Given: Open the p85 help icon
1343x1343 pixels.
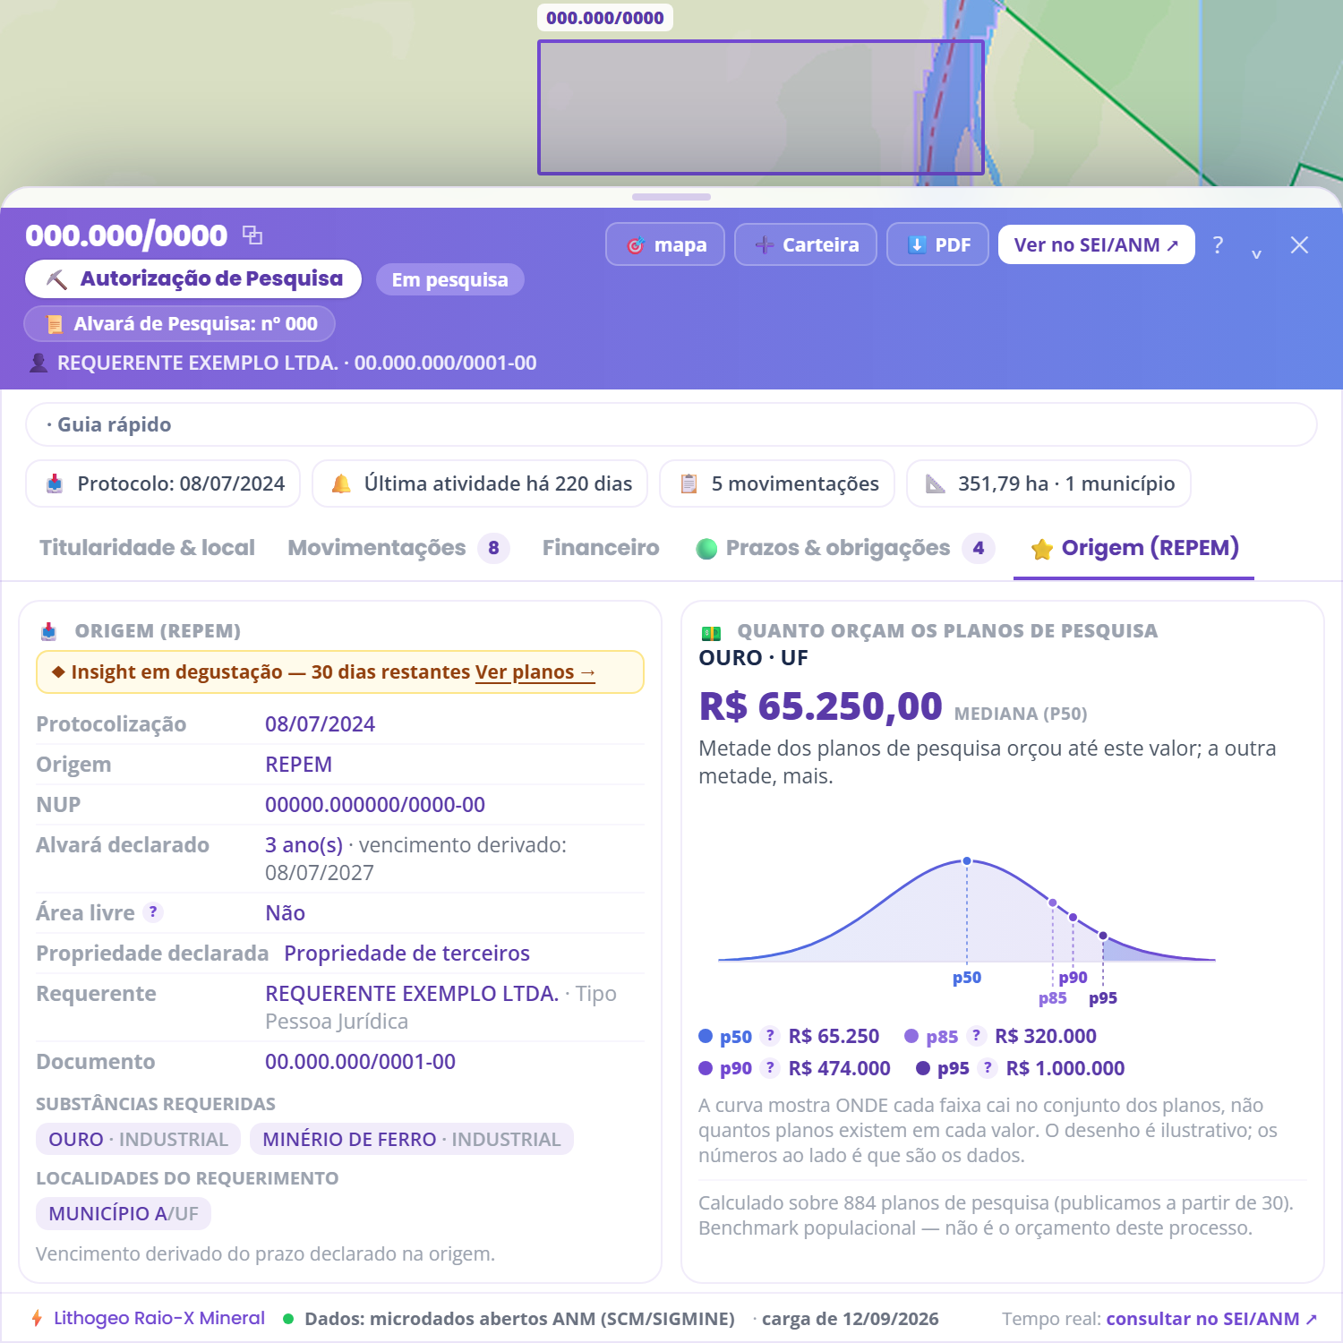Looking at the screenshot, I should pyautogui.click(x=977, y=1036).
